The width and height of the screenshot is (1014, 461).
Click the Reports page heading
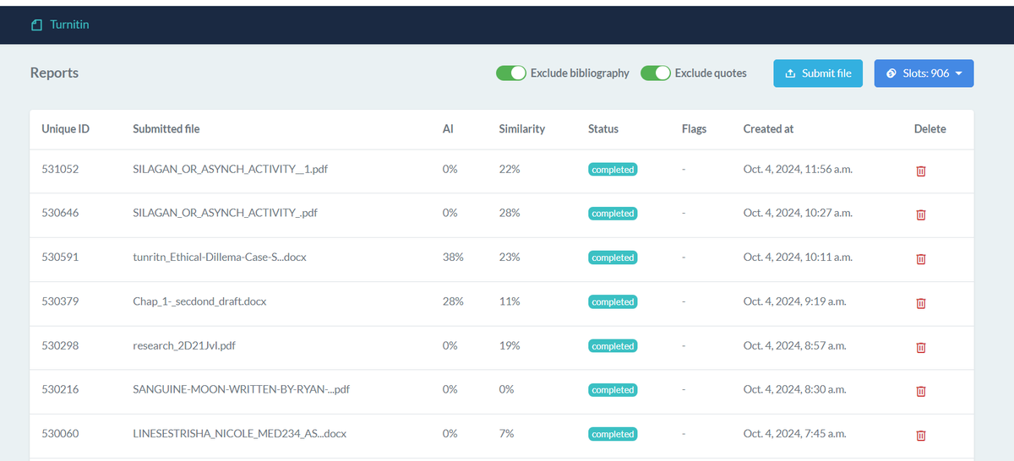54,73
